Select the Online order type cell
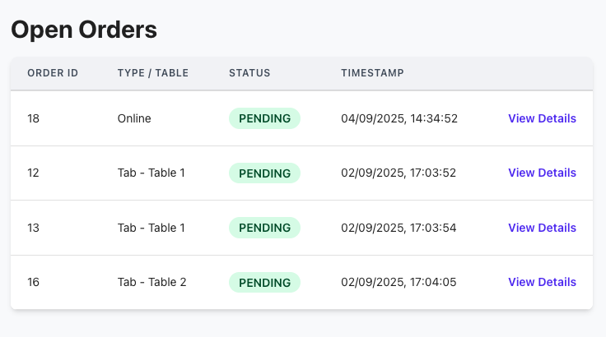The height and width of the screenshot is (337, 606). pyautogui.click(x=134, y=118)
